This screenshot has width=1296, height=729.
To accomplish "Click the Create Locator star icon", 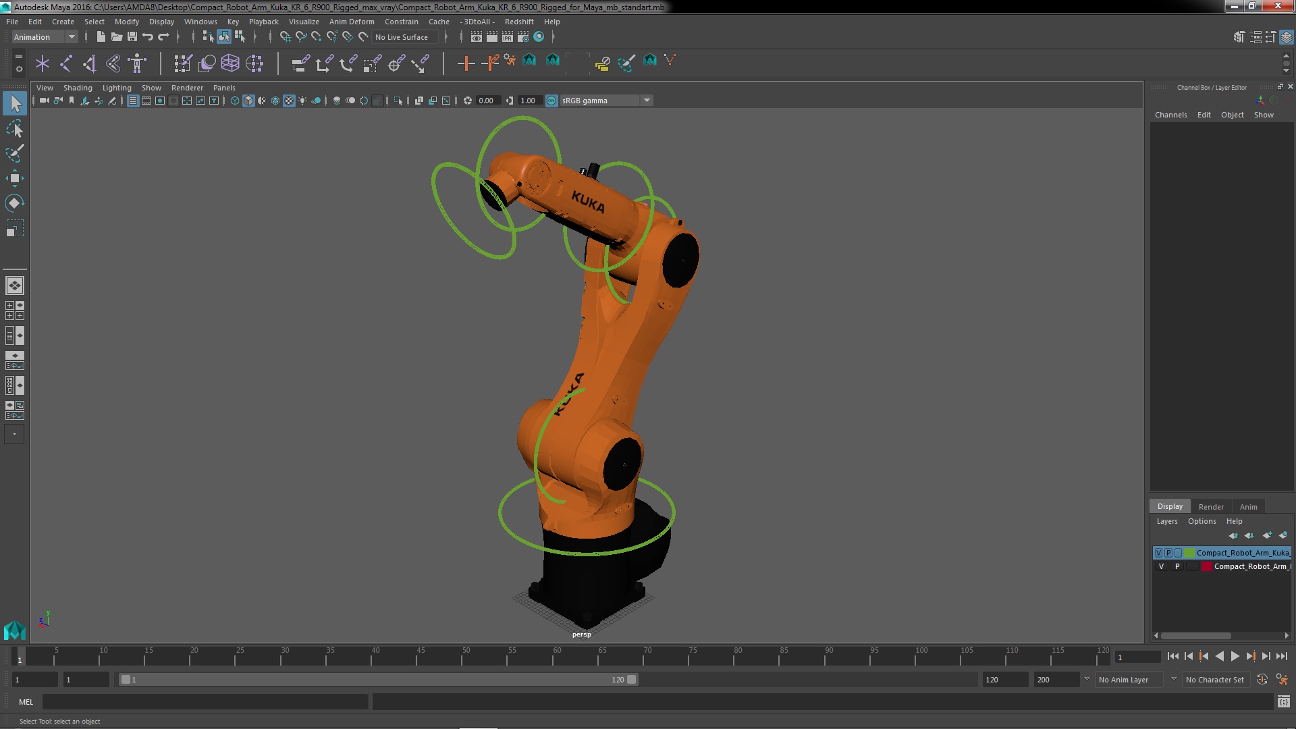I will tap(43, 63).
